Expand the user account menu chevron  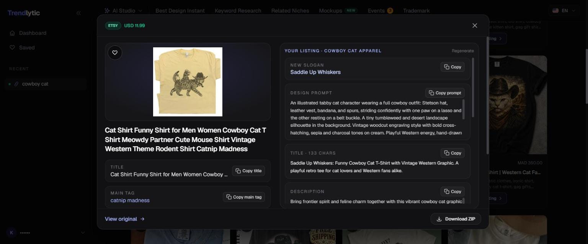click(x=83, y=233)
